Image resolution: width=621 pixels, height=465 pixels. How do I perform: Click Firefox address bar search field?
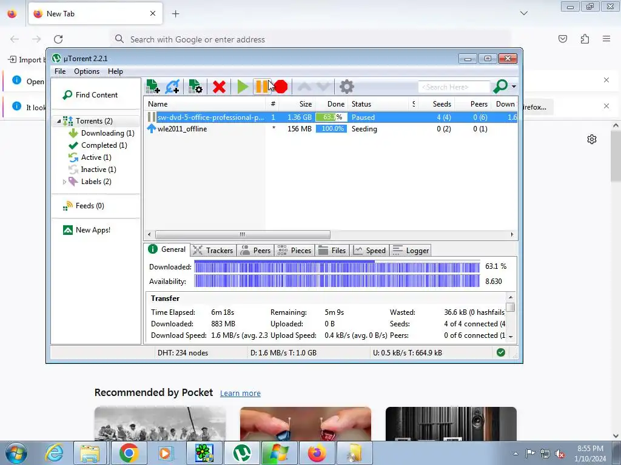tap(310, 39)
